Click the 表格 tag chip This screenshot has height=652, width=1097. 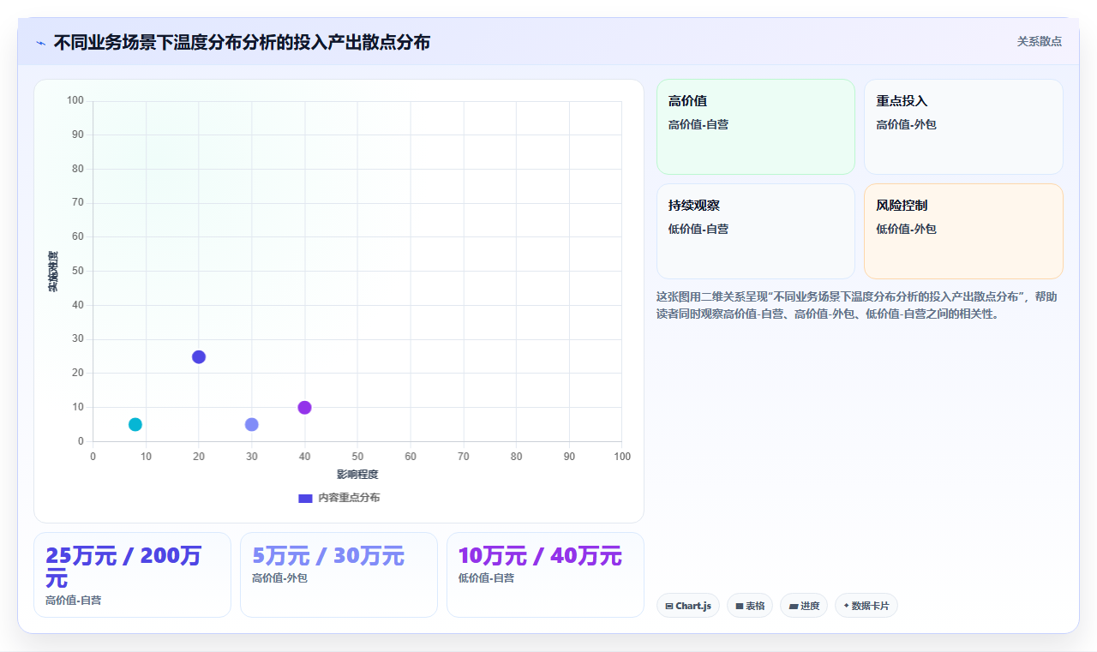pos(750,606)
